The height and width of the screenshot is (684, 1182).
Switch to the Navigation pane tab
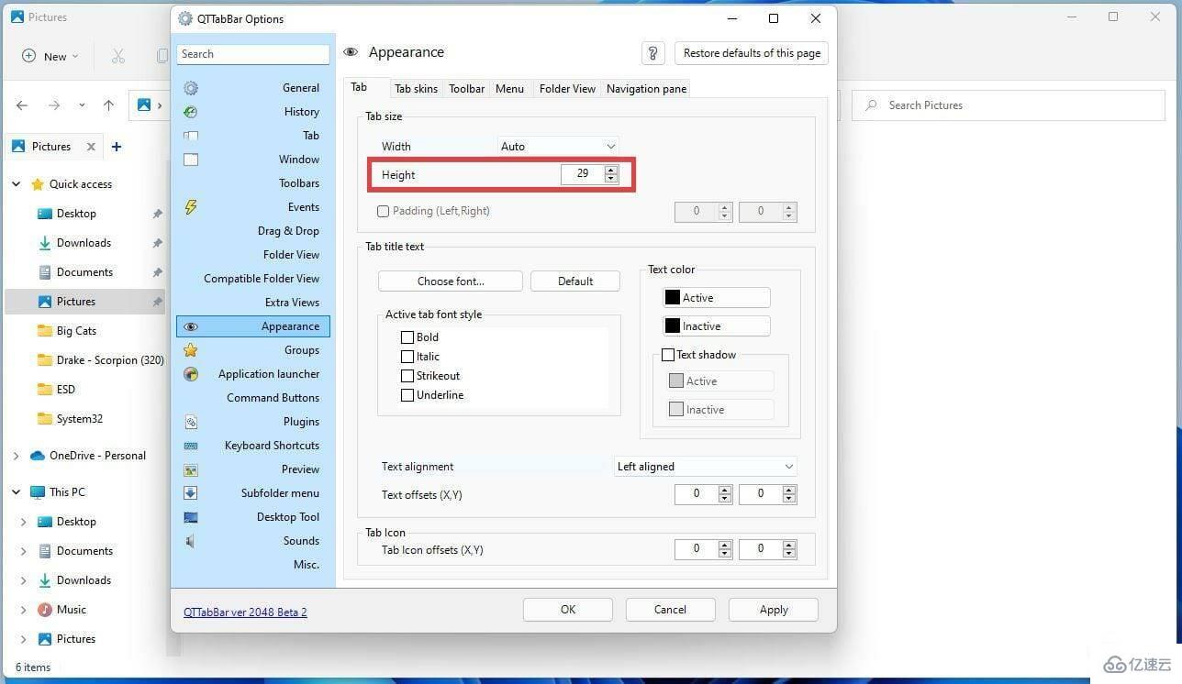[646, 89]
